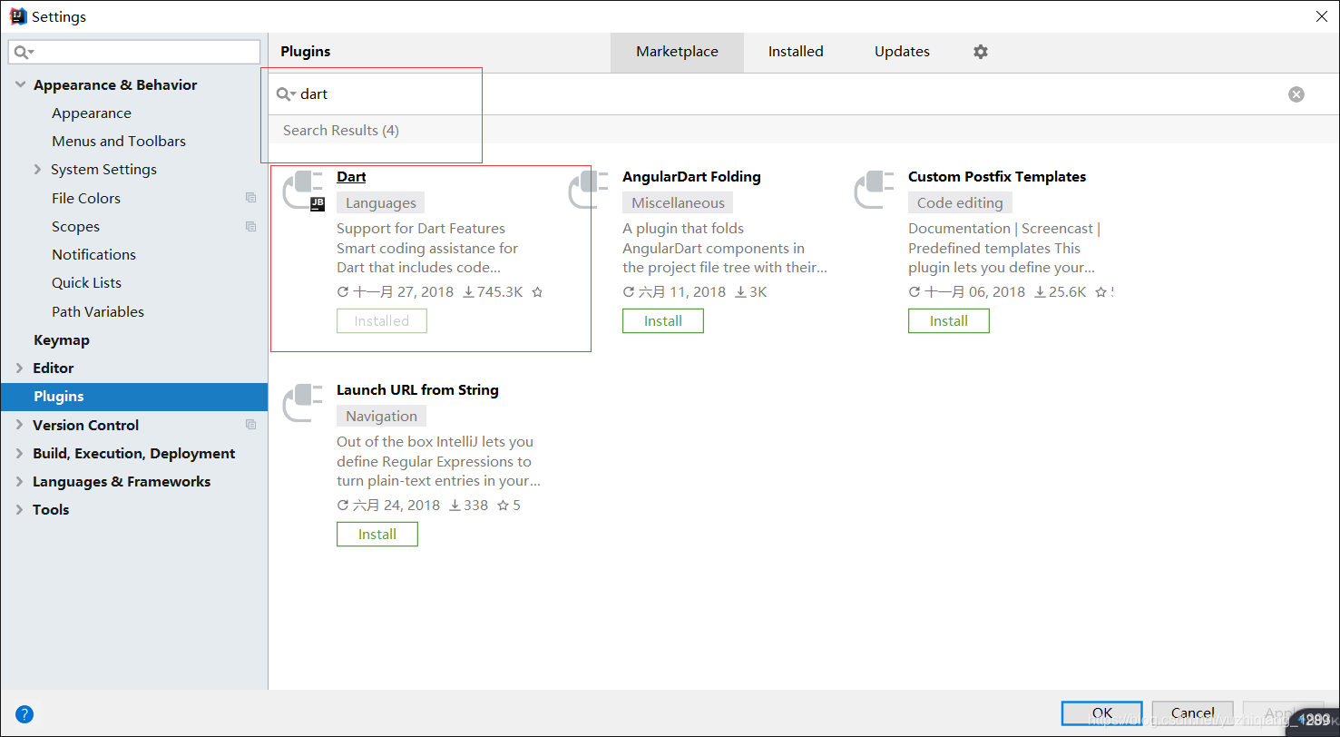Open Custom Postfix Templates plugin details
Image resolution: width=1340 pixels, height=737 pixels.
[x=997, y=177]
